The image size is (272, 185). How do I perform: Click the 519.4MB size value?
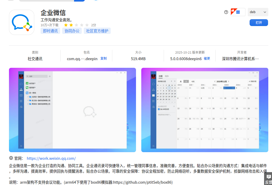138,59
